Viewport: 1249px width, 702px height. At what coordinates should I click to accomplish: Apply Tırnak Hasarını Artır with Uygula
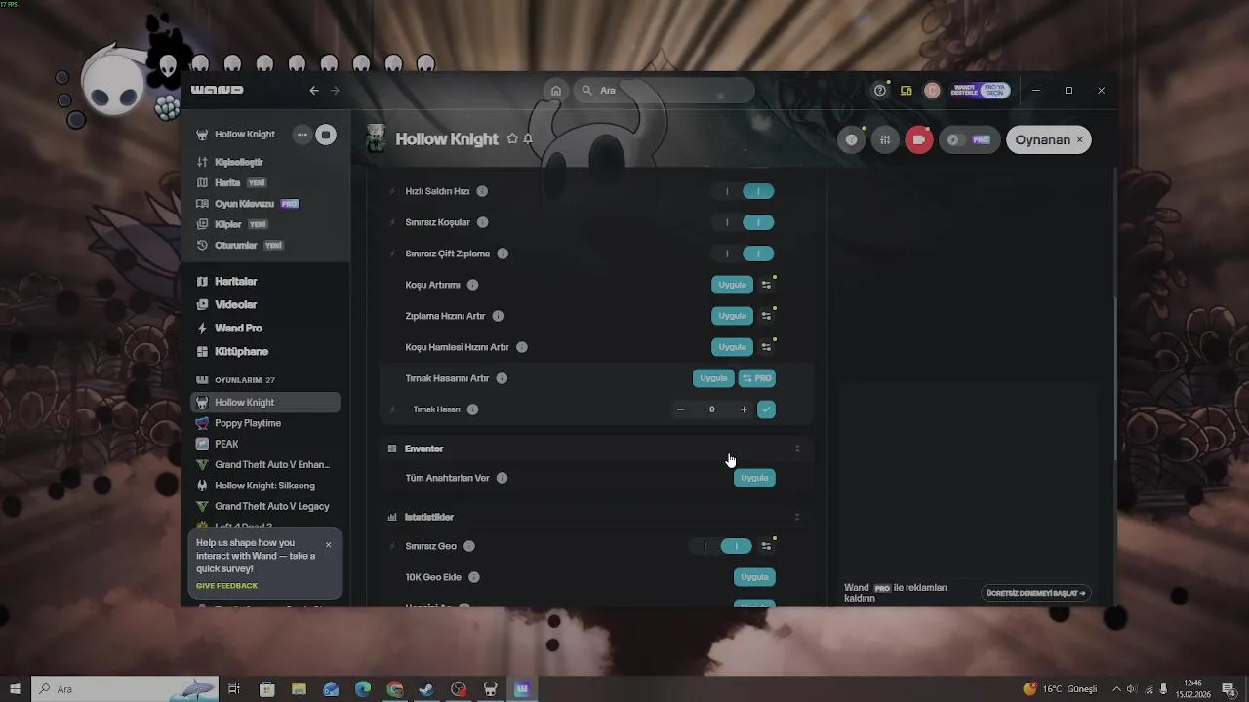[713, 378]
